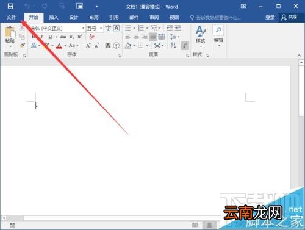Toggle Distributed alignment
305x230 pixels.
[161, 37]
